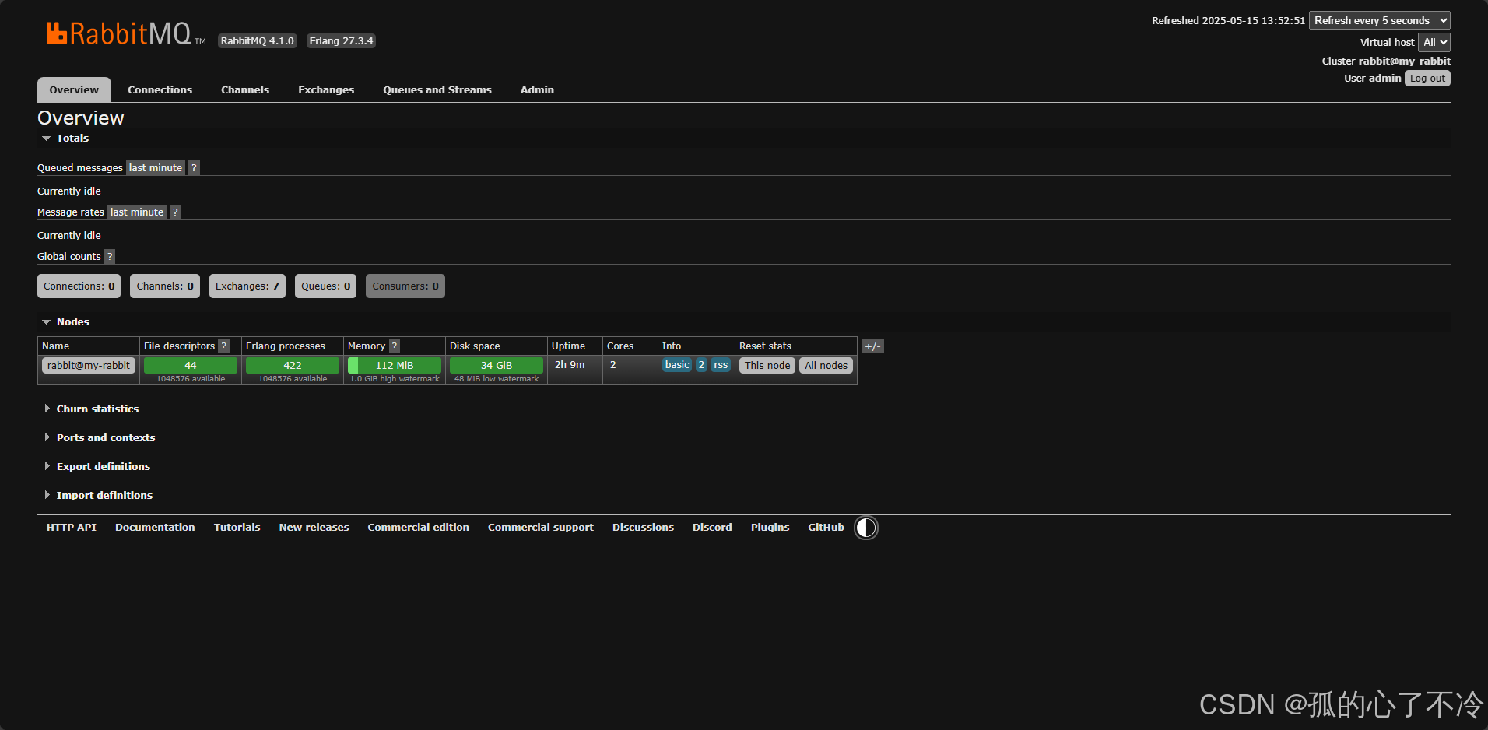
Task: Click the basic info tag
Action: (x=677, y=365)
